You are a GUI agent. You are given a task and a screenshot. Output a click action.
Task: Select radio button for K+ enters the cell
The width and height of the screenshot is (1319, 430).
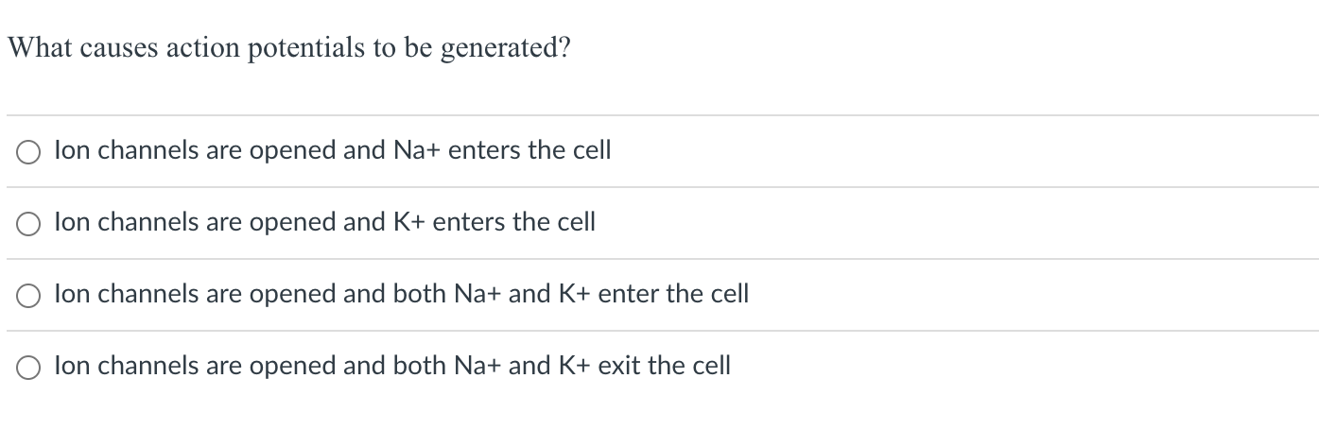[x=27, y=224]
